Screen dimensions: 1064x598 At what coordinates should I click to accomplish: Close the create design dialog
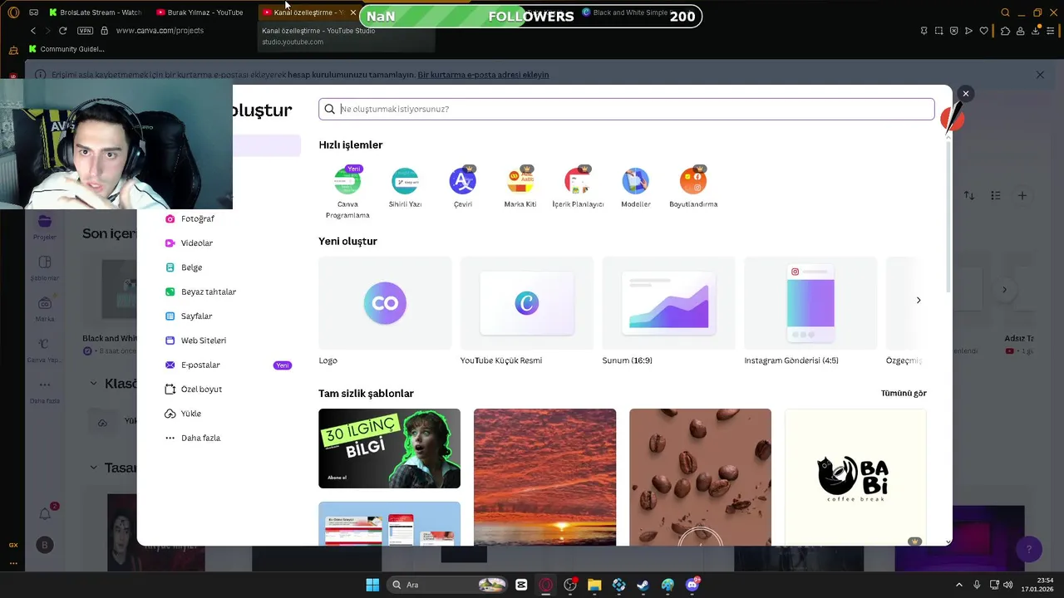[x=965, y=94]
